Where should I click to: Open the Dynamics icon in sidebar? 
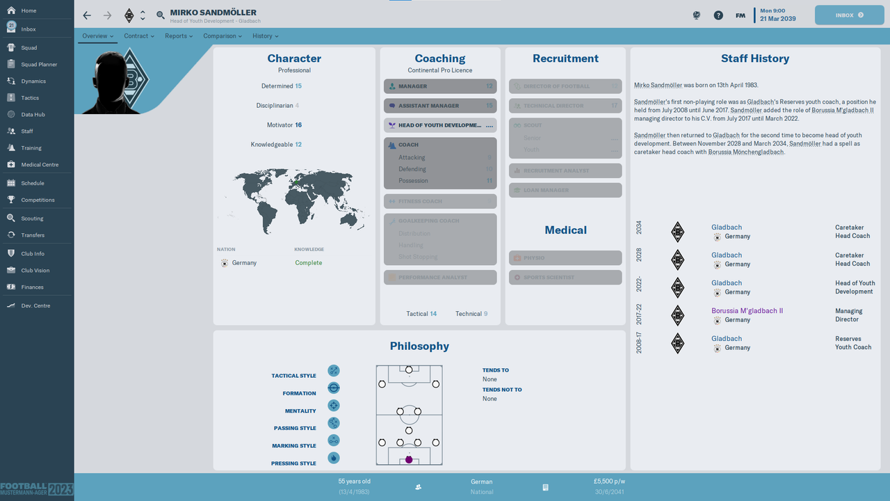tap(11, 81)
